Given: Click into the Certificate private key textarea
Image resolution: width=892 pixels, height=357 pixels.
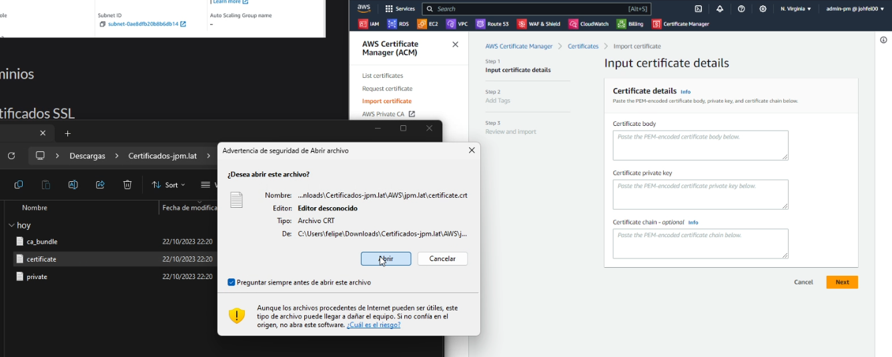Looking at the screenshot, I should pyautogui.click(x=701, y=194).
